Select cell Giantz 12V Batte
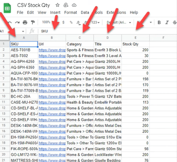The height and width of the screenshot is (162, 177). point(108,97)
